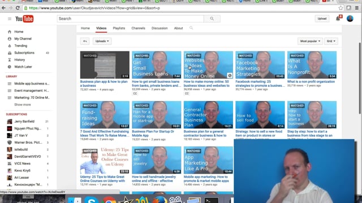This screenshot has width=362, height=203.
Task: Click watch later icon on money online thumbnail
Action: 230,75
